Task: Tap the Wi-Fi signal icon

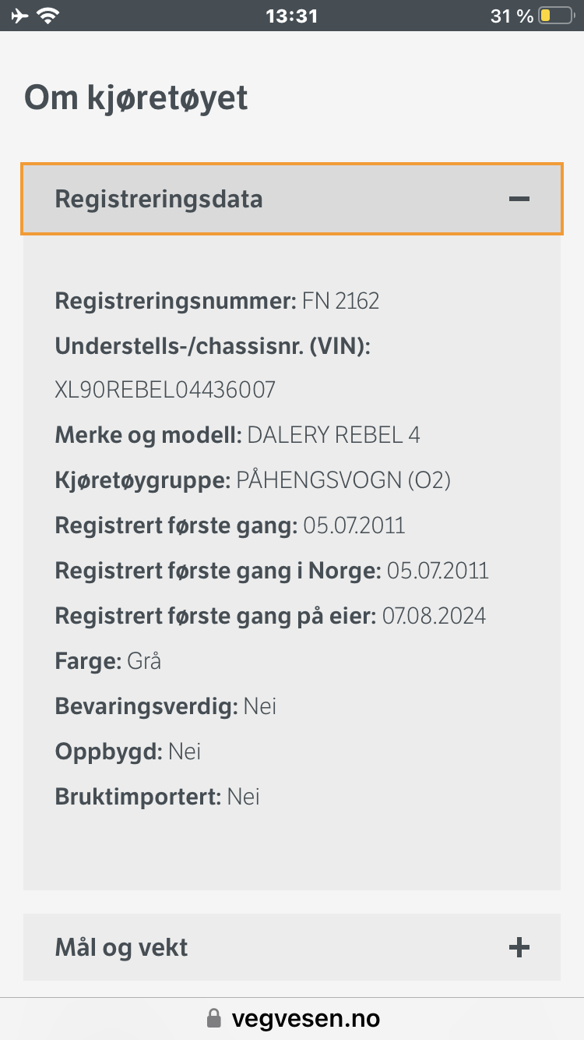Action: pyautogui.click(x=49, y=14)
